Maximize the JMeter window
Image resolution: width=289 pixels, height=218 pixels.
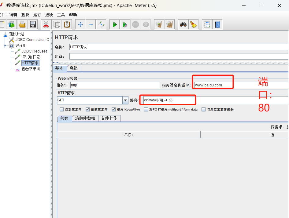261,5
